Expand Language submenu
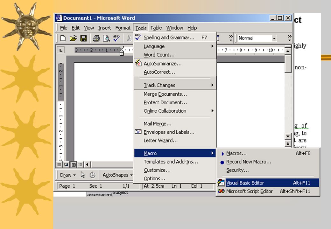 tap(175, 46)
